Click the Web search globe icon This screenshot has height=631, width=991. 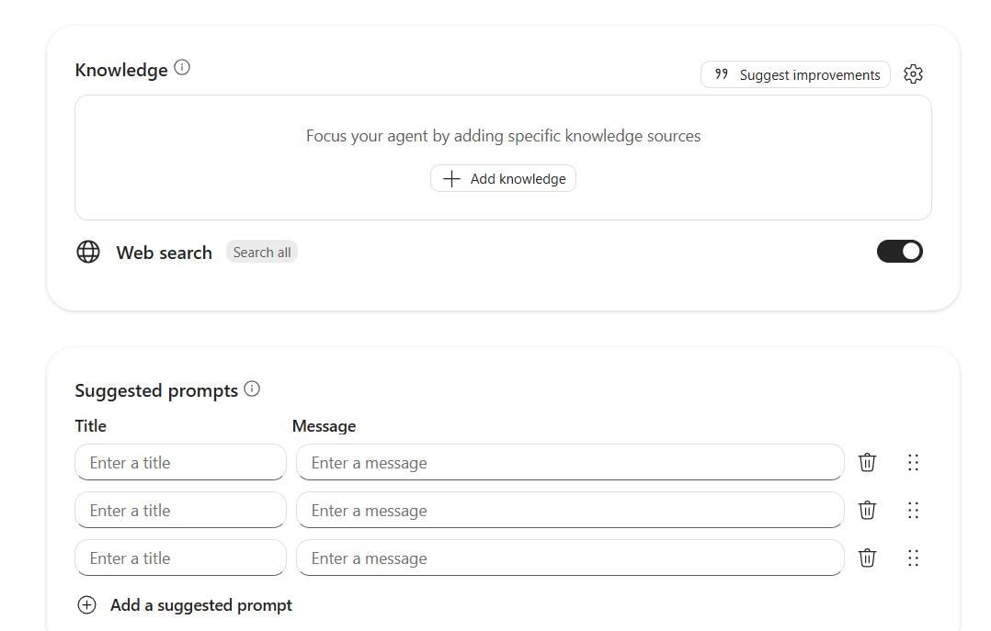pyautogui.click(x=88, y=252)
